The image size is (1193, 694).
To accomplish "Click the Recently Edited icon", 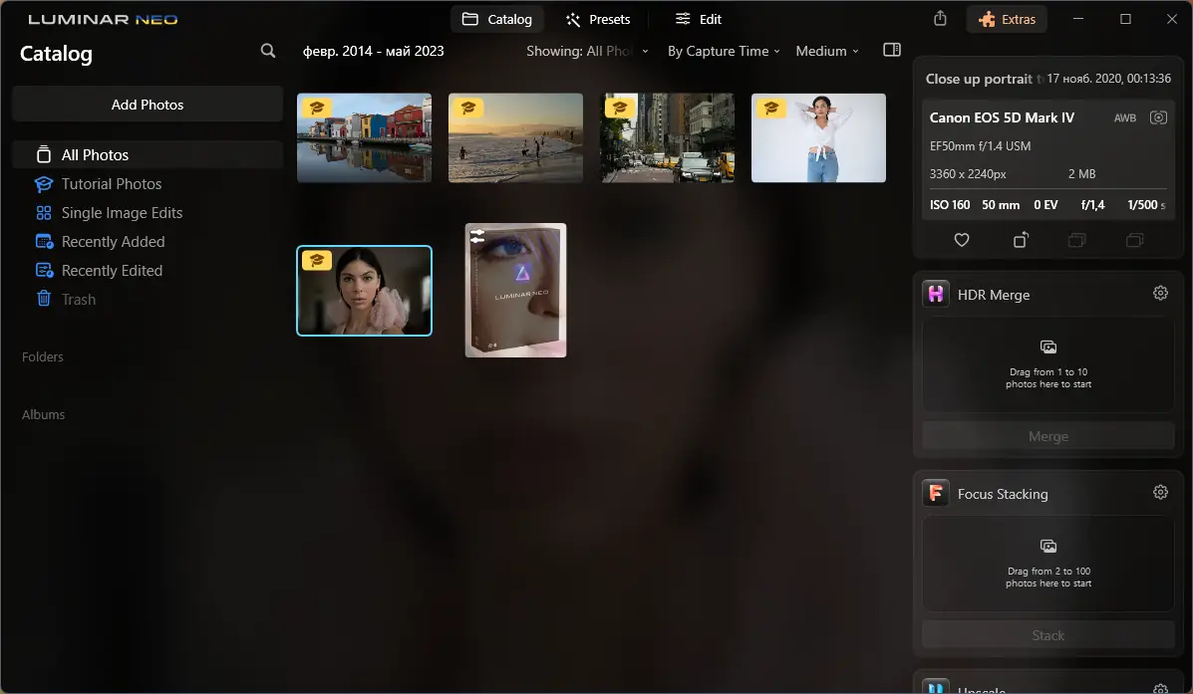I will coord(44,271).
